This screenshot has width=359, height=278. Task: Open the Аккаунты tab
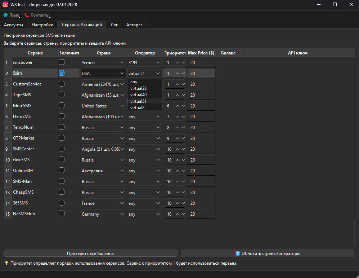[x=13, y=25]
